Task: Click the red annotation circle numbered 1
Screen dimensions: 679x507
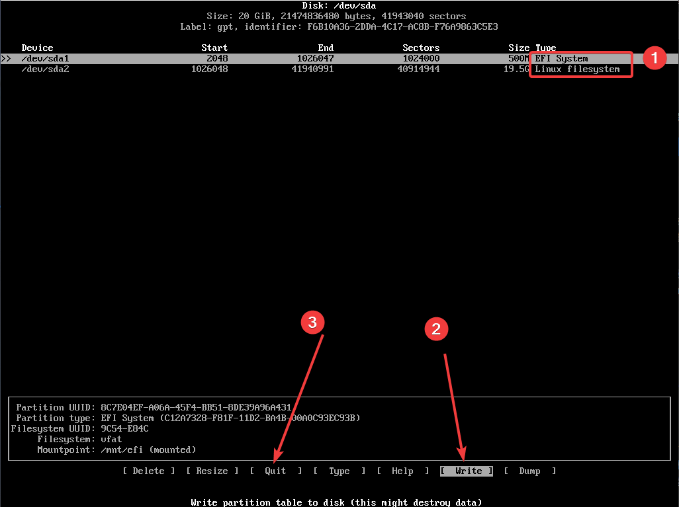Action: click(x=655, y=58)
